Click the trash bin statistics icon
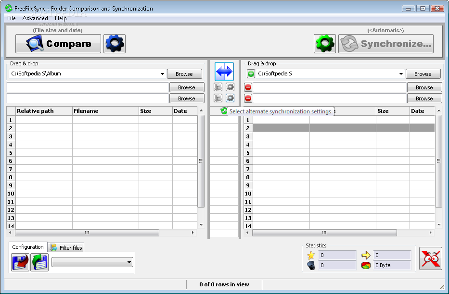Viewport: 449px width, 294px height. [x=311, y=266]
